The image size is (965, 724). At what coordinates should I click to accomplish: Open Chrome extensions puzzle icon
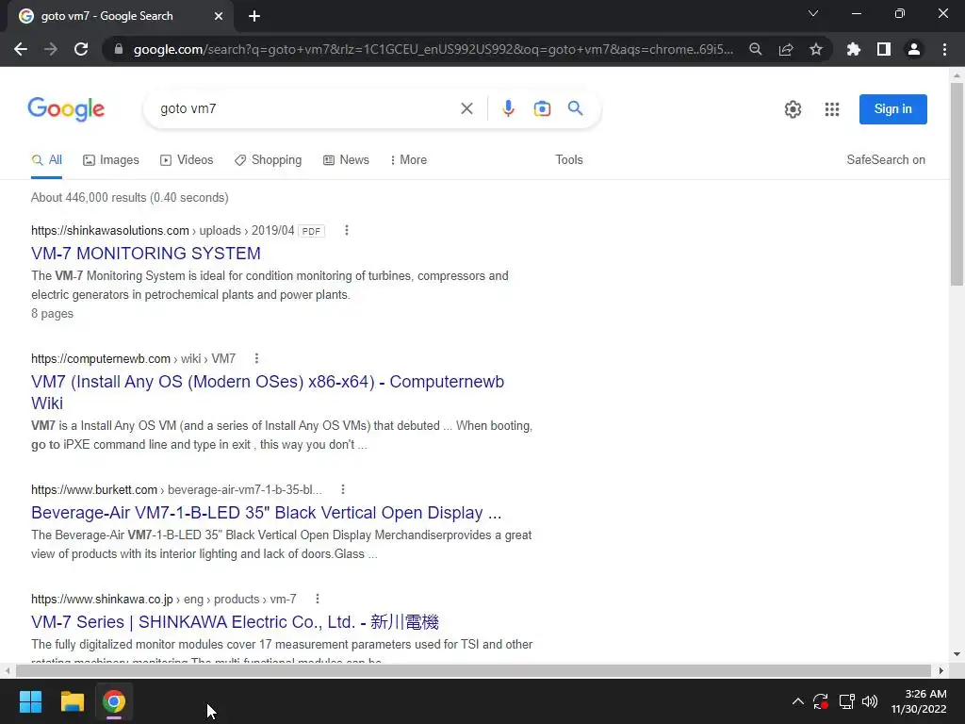pos(854,49)
